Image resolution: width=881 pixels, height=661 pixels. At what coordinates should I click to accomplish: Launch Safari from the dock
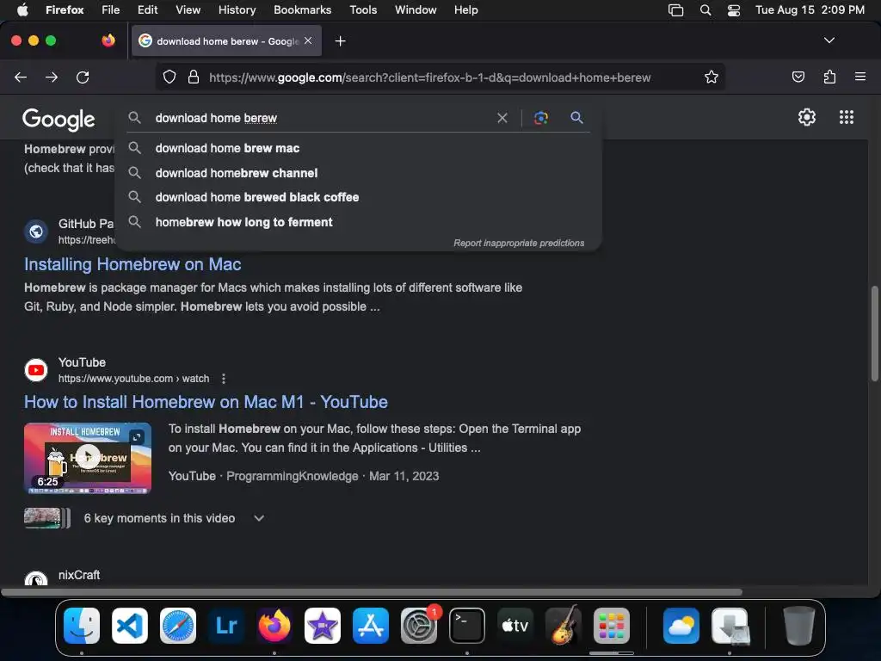coord(178,626)
